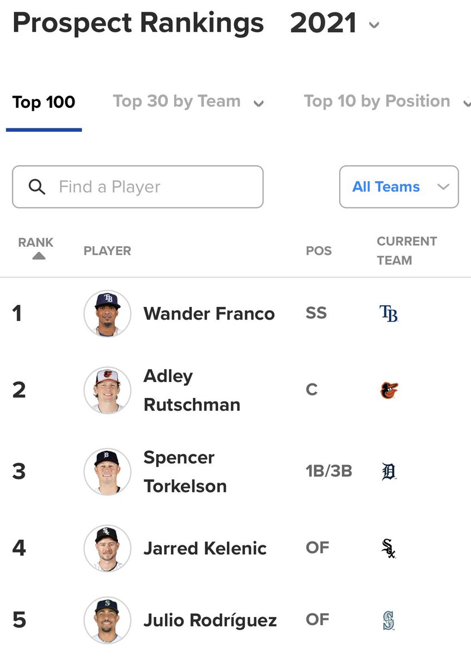Screen dimensions: 471x667
Task: Select the Top 100 tab
Action: pyautogui.click(x=44, y=102)
